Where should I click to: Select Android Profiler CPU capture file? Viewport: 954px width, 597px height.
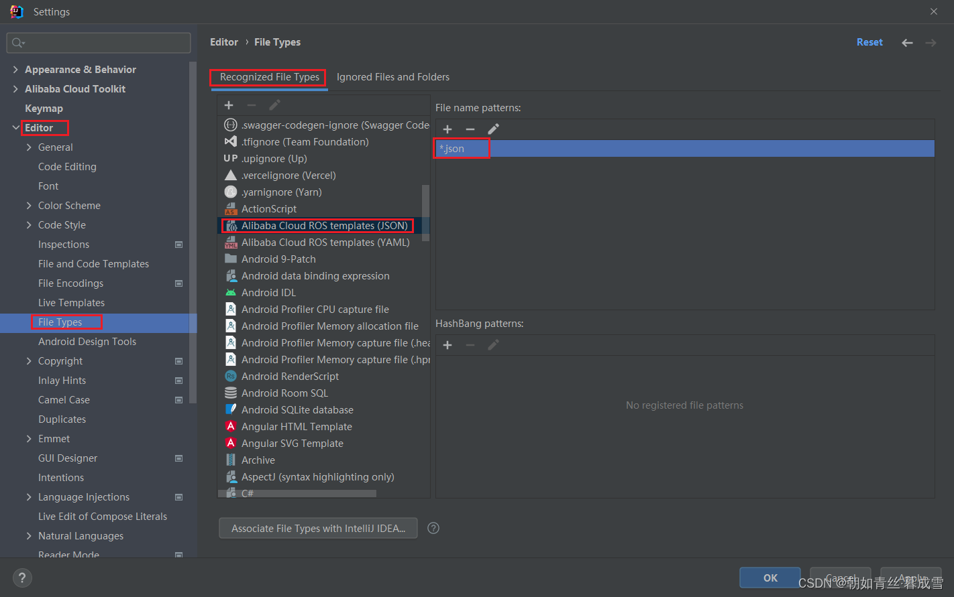point(315,310)
